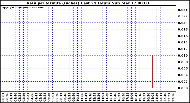
Task: Click the x-axis time label 14:01
Action: point(103,97)
